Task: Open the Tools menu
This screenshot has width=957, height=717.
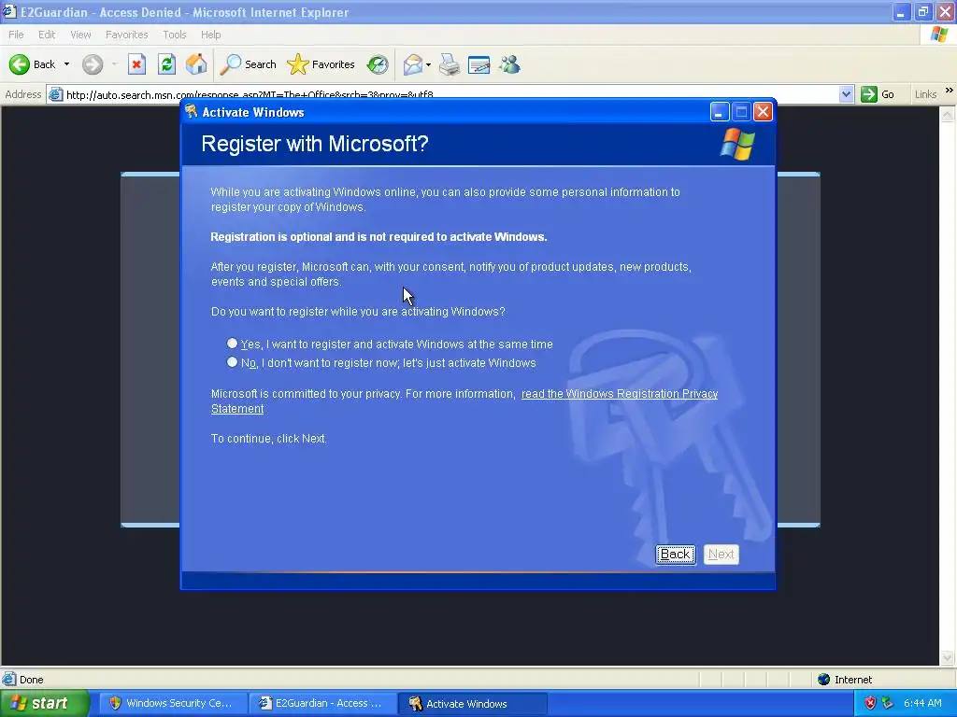Action: [174, 35]
